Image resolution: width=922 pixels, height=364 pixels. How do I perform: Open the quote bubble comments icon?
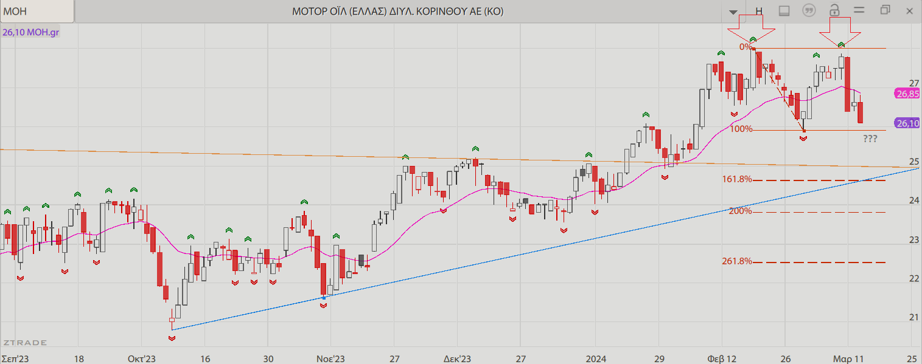[x=809, y=11]
